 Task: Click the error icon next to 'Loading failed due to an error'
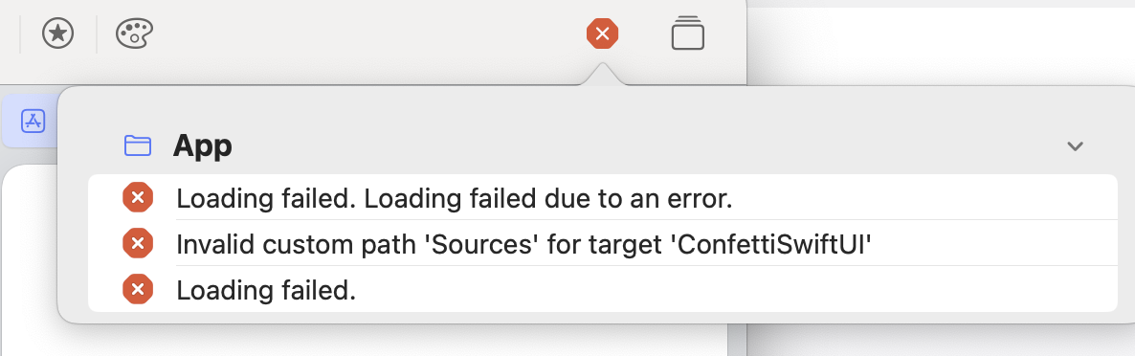tap(138, 197)
